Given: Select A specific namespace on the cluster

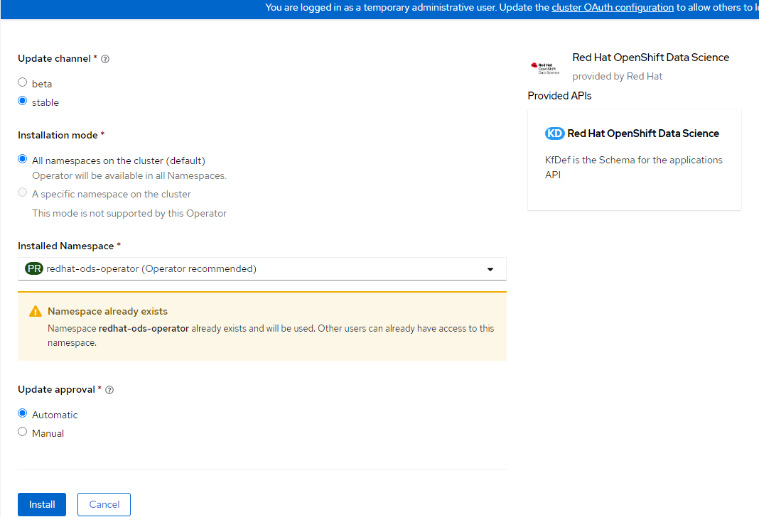Looking at the screenshot, I should pos(22,192).
